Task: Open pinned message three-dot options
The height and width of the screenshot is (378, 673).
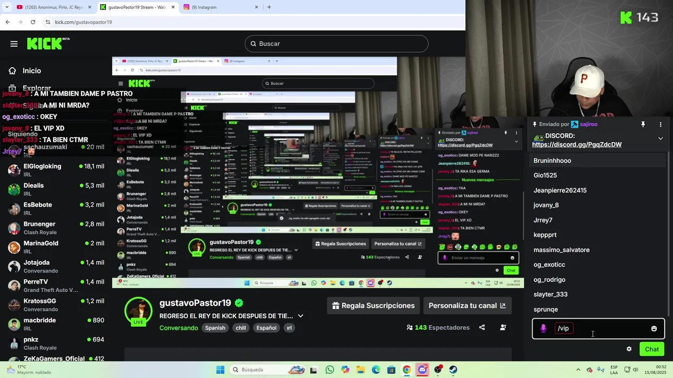Action: coord(660,124)
